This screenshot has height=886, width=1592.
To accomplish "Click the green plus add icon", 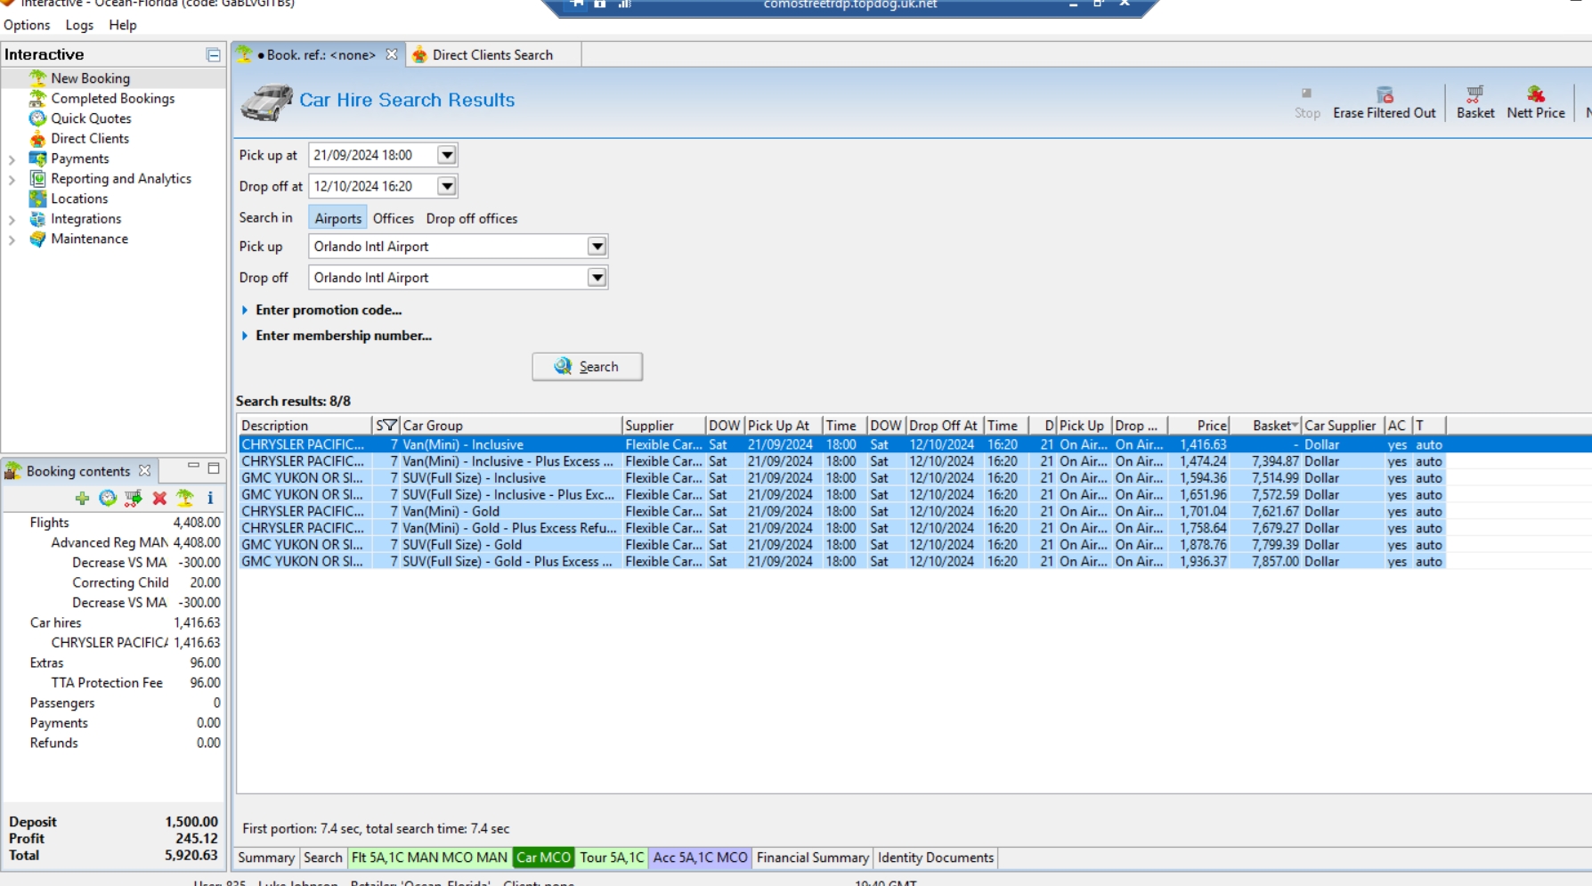I will pyautogui.click(x=82, y=499).
